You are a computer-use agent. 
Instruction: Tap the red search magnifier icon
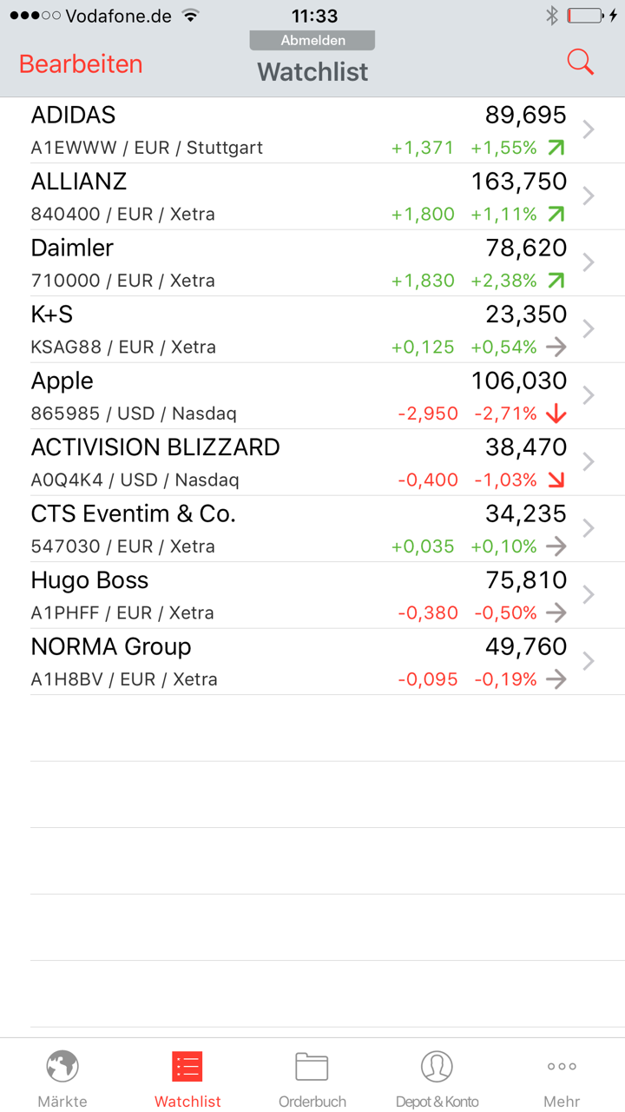[x=580, y=63]
